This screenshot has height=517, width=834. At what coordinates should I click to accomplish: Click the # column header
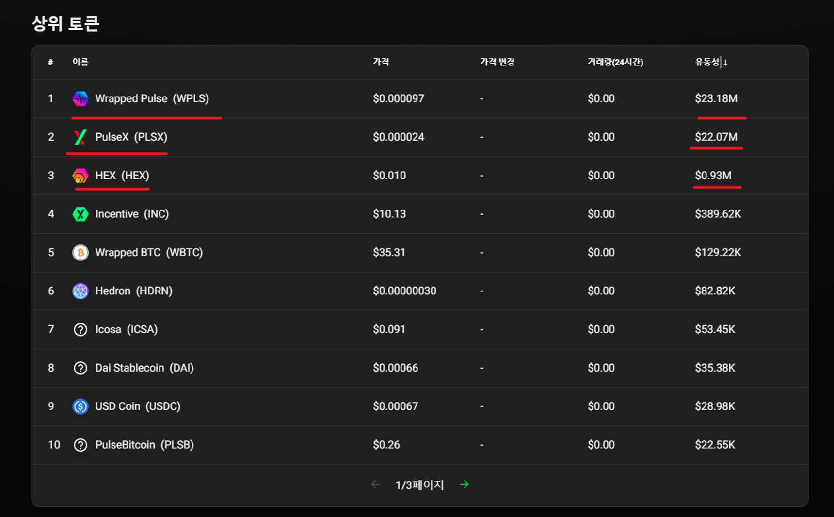tap(50, 62)
